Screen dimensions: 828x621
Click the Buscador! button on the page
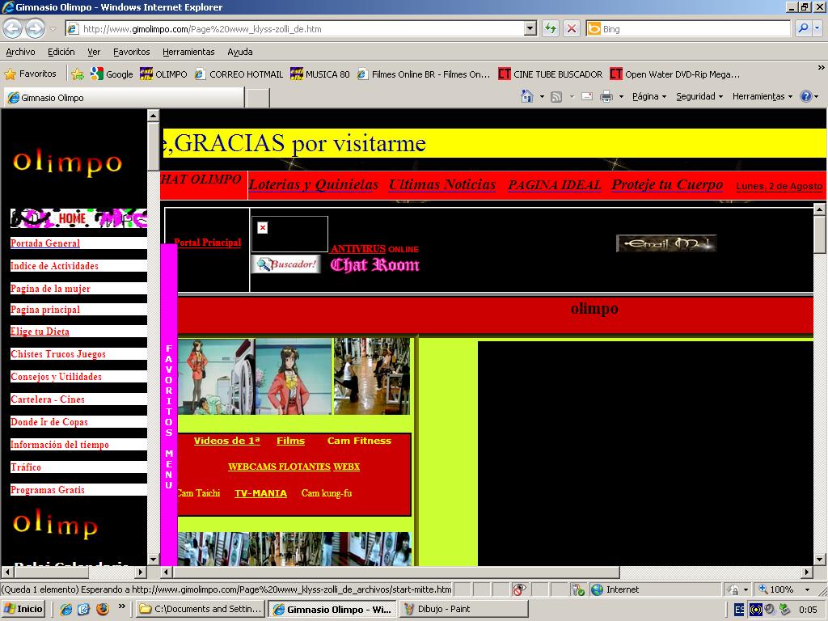coord(285,264)
